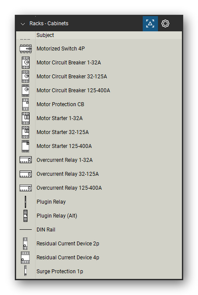Click the "DIN Rail" label
Image resolution: width=198 pixels, height=295 pixels.
tap(46, 230)
